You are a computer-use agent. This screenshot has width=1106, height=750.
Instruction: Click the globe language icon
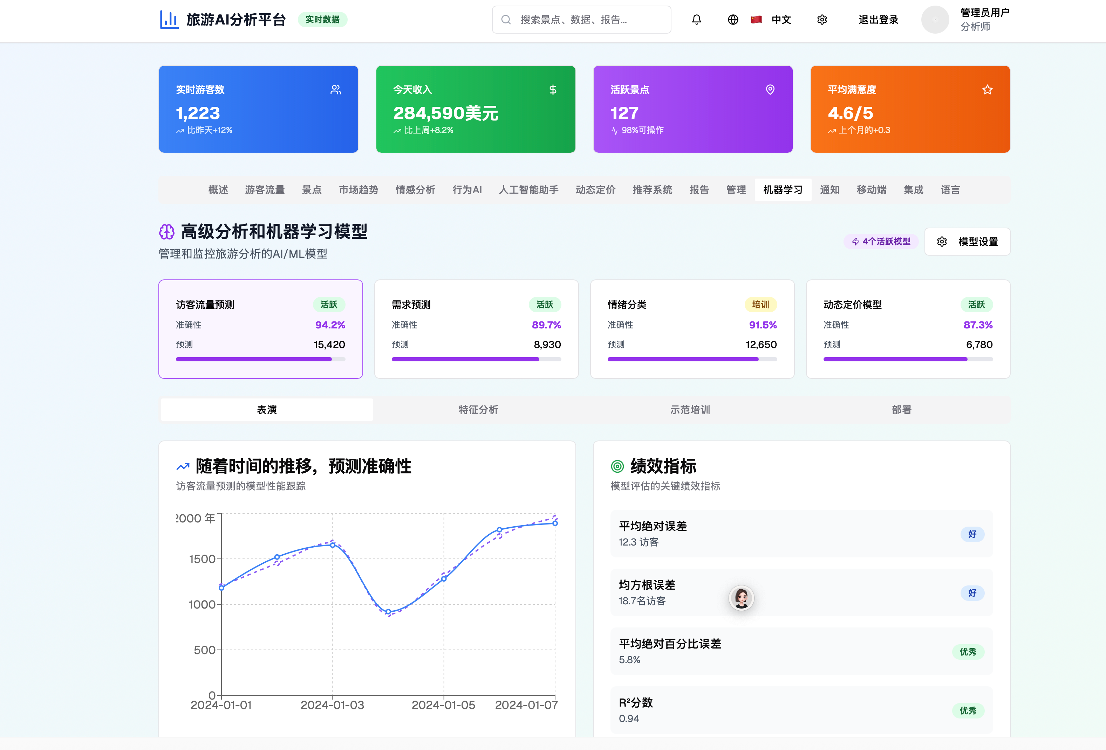click(x=733, y=20)
